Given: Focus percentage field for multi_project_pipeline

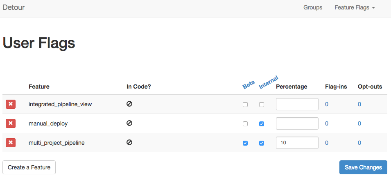Looking at the screenshot, I should pos(297,143).
